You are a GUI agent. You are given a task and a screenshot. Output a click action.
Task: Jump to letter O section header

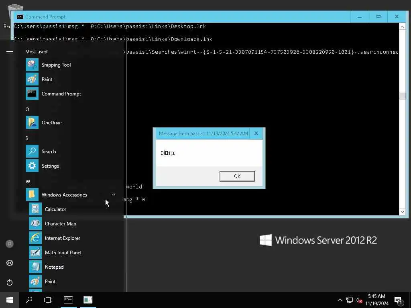(27, 109)
